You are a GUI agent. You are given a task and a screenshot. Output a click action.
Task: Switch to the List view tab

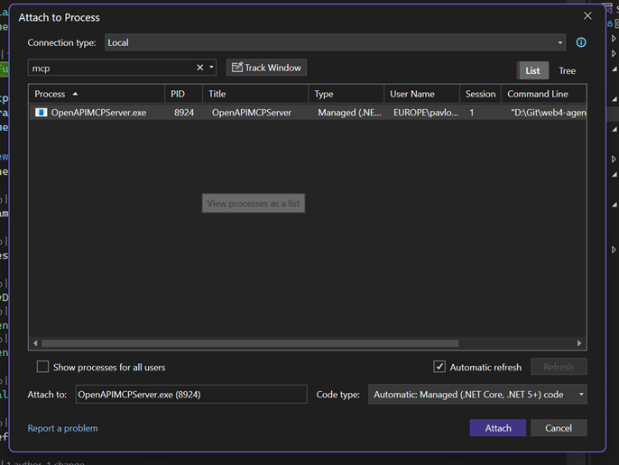[x=532, y=70]
